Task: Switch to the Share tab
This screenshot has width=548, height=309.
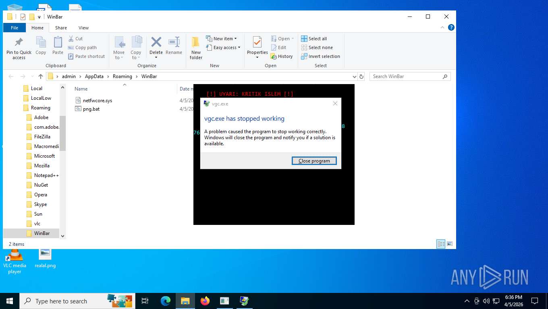Action: 61,28
